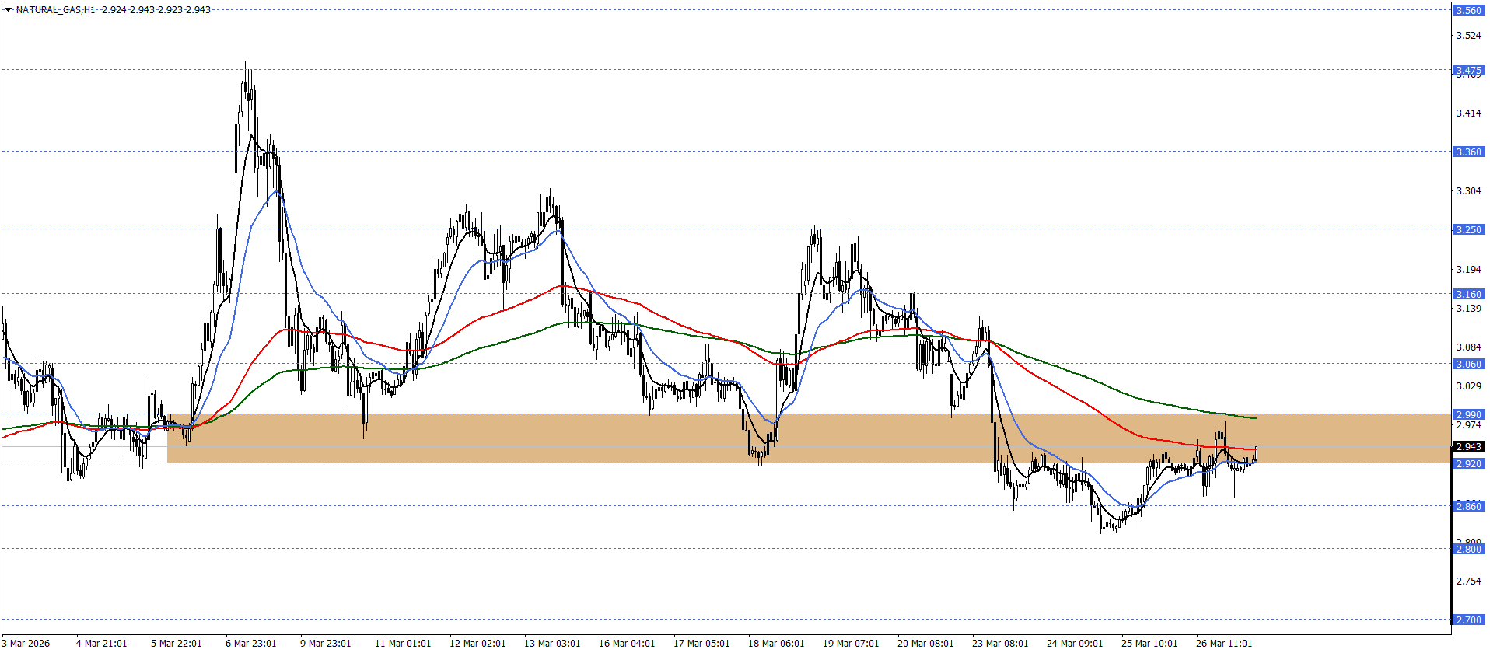Click the 3.060 level label
This screenshot has width=1490, height=653.
click(x=1468, y=364)
